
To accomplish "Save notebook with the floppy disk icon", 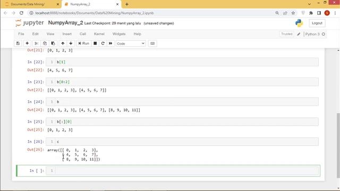I will coord(18,44).
